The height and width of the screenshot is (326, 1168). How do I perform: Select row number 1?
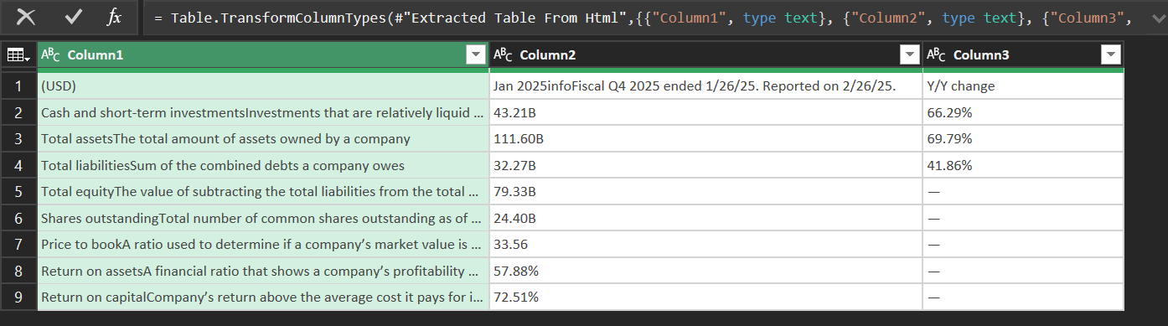(18, 85)
